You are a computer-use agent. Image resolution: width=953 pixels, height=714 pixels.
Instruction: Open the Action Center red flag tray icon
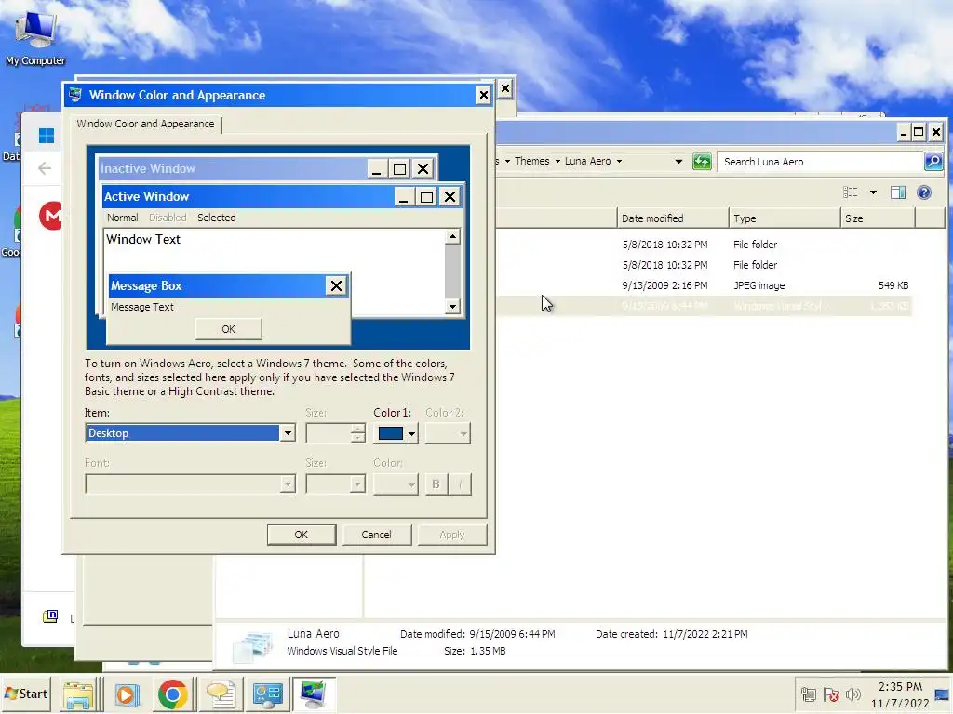pyautogui.click(x=831, y=694)
